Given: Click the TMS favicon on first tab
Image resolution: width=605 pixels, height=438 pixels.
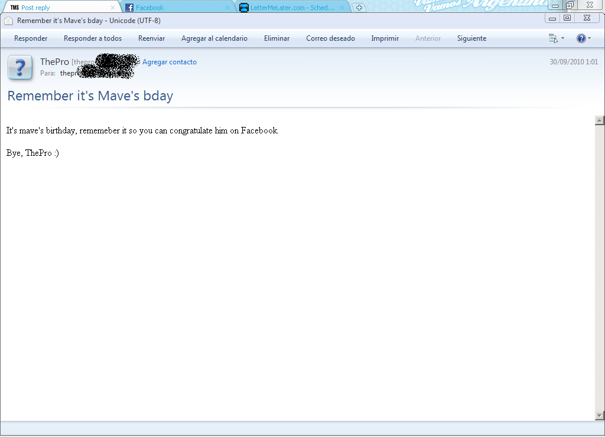Looking at the screenshot, I should [x=15, y=7].
